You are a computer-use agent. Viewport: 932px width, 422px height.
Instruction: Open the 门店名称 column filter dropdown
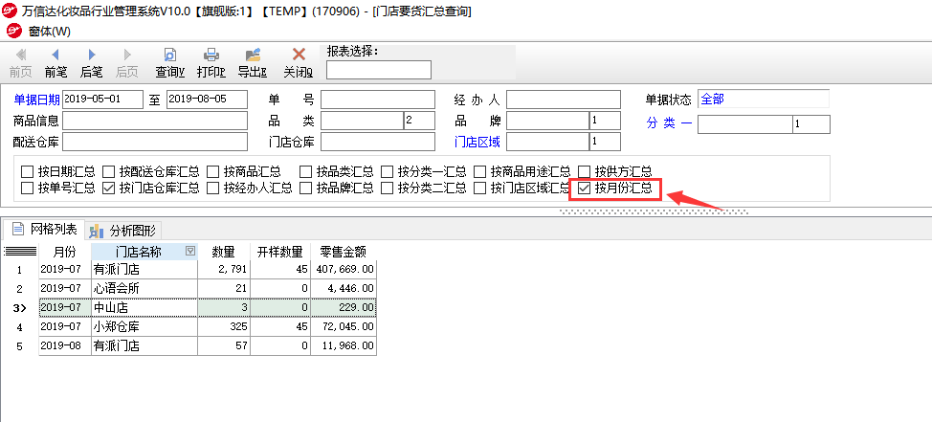click(190, 251)
